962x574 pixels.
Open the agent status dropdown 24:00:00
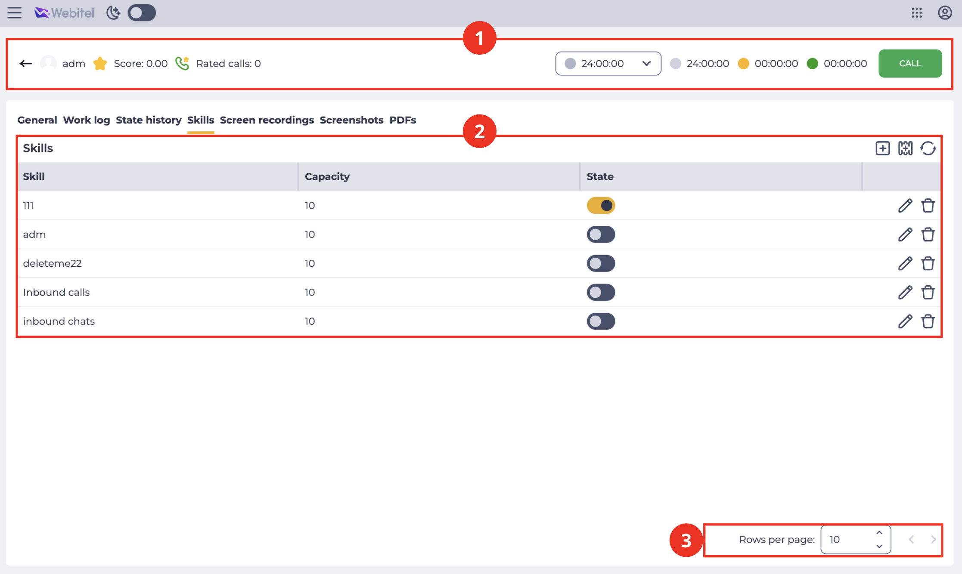(x=608, y=64)
